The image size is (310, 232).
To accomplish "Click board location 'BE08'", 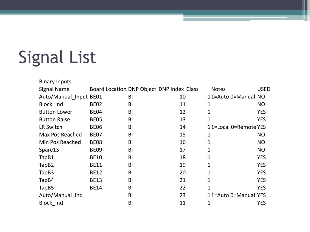I will click(96, 142).
